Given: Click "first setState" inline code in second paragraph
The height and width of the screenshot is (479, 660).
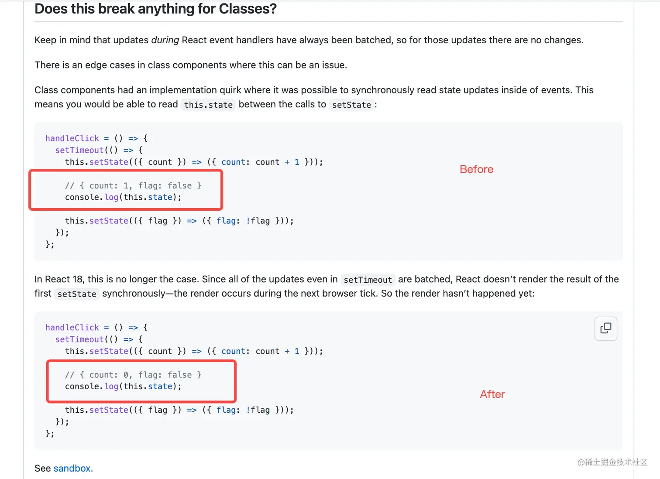Looking at the screenshot, I should [x=77, y=294].
